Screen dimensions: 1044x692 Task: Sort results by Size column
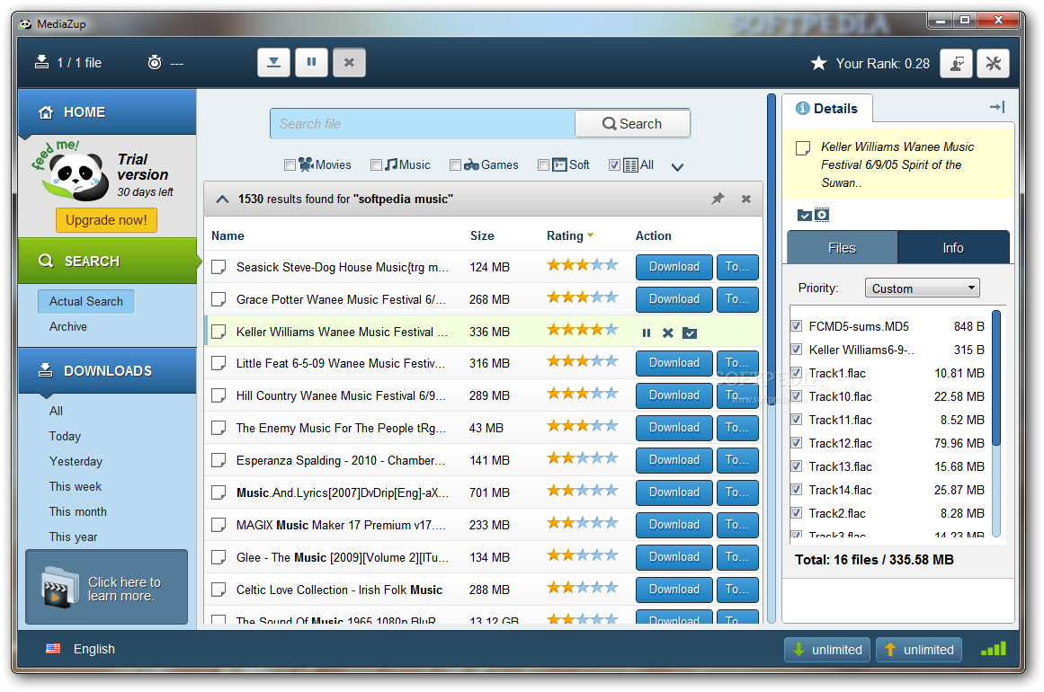pos(482,235)
